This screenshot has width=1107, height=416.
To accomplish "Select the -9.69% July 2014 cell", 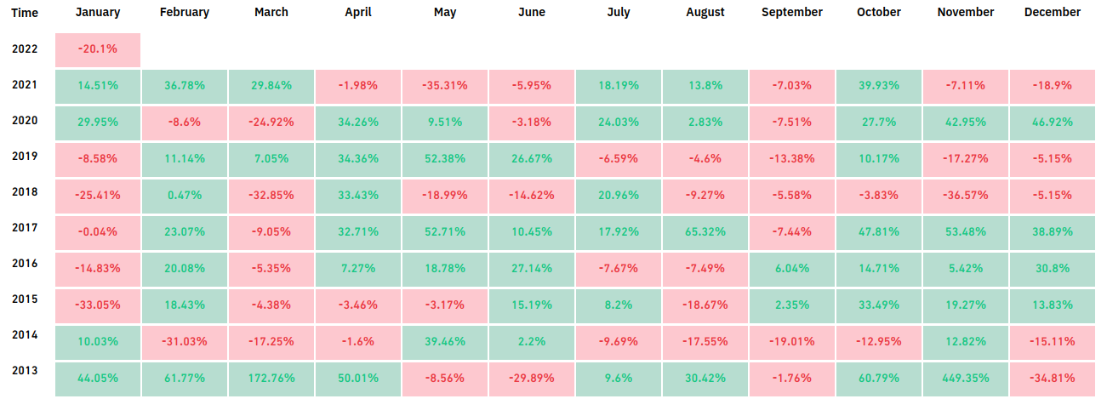I will (x=619, y=342).
